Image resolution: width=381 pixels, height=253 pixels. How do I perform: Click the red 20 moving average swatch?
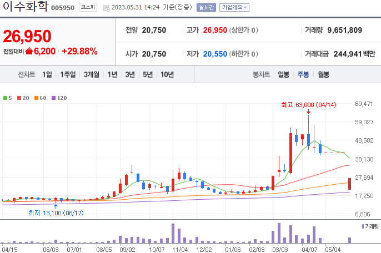pyautogui.click(x=19, y=98)
